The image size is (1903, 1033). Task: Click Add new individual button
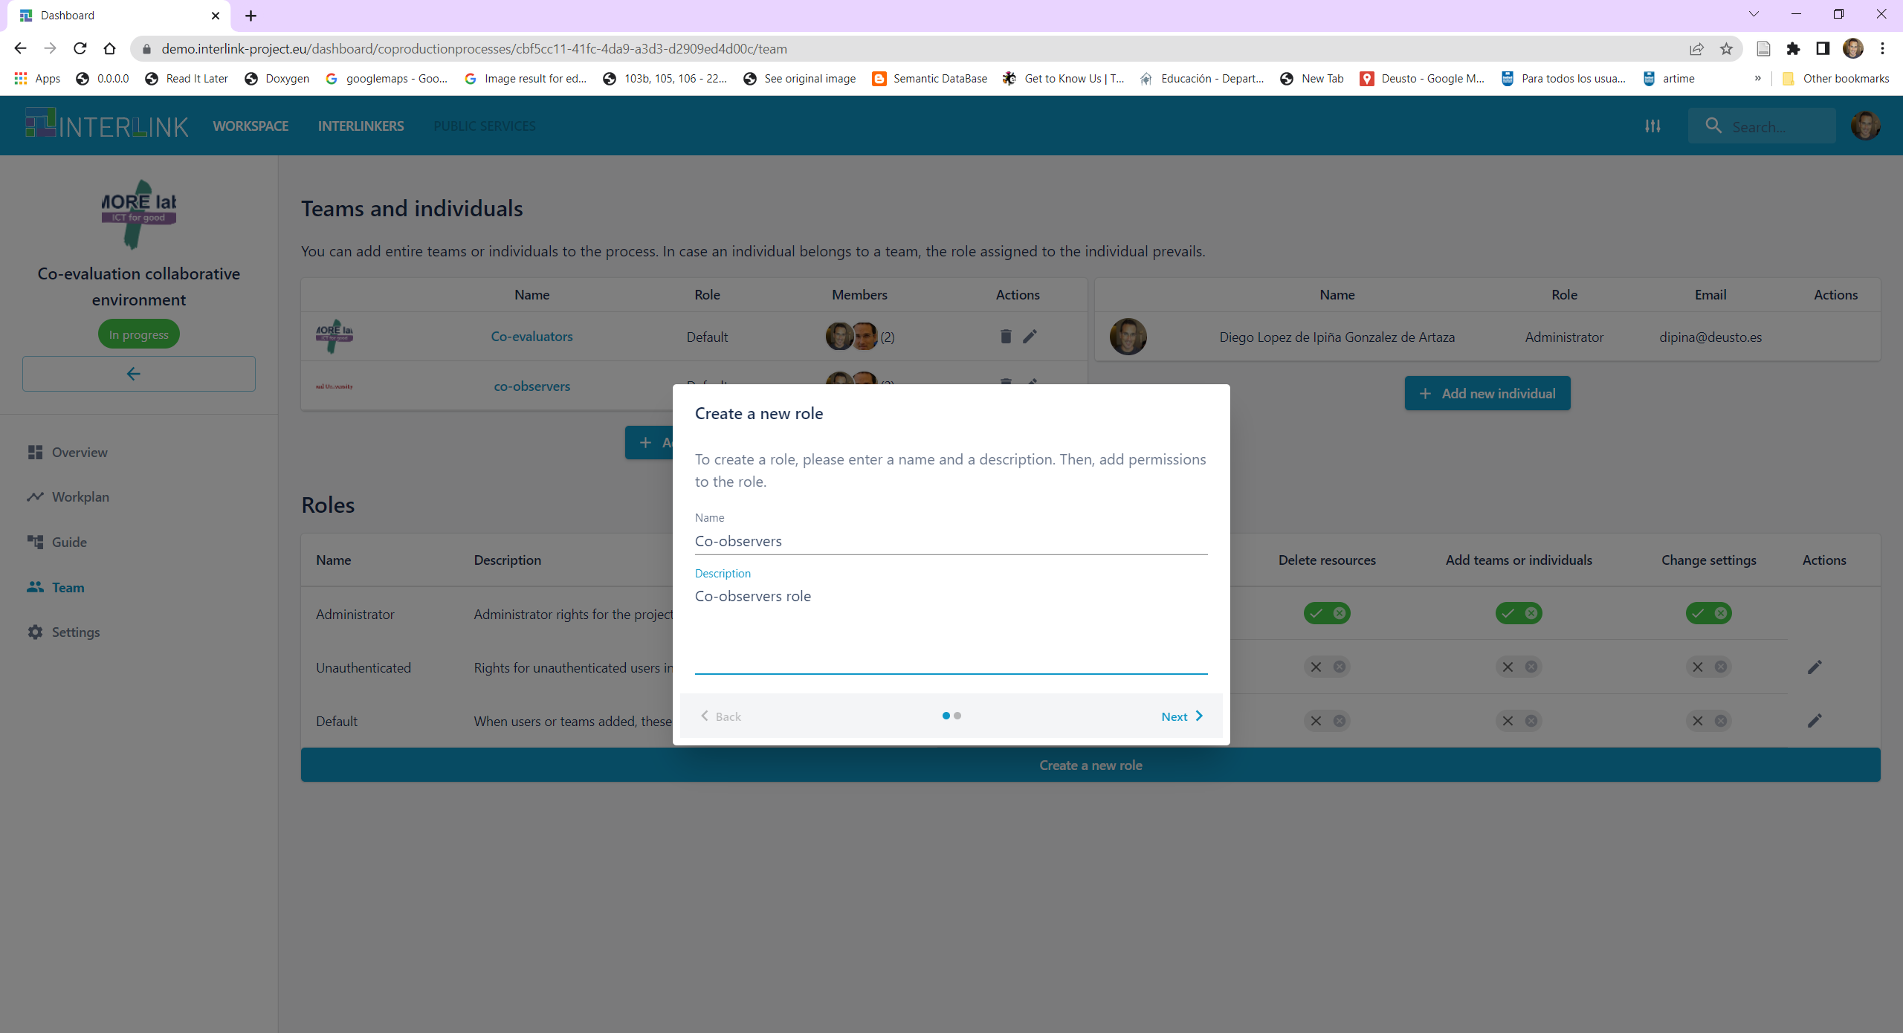click(x=1486, y=393)
